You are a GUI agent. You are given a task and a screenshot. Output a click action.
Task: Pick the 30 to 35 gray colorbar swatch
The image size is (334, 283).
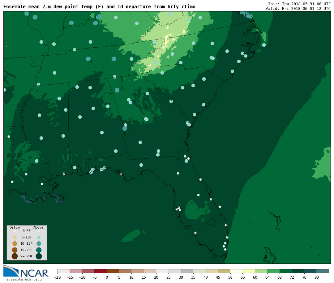click(187, 271)
